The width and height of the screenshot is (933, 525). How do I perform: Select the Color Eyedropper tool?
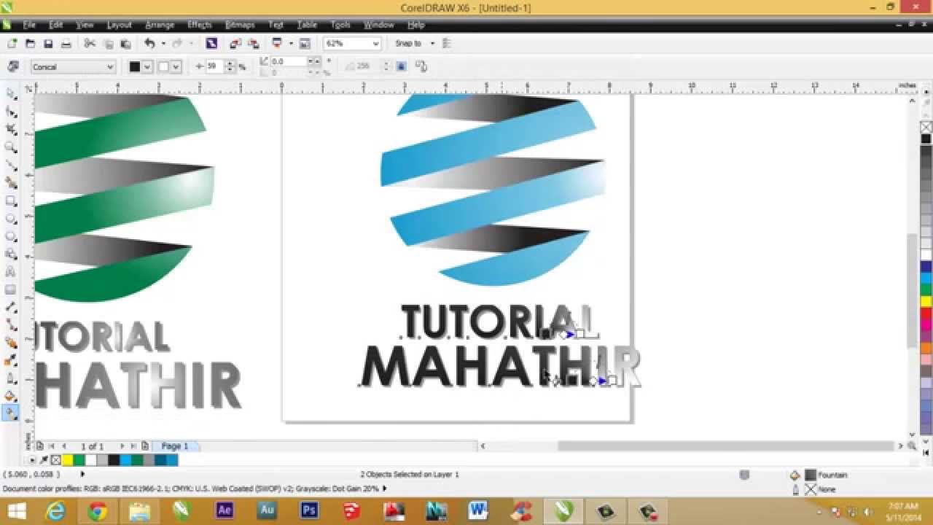point(11,361)
